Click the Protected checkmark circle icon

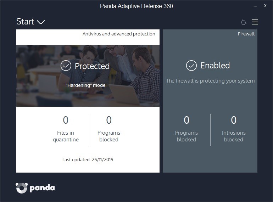[66, 66]
